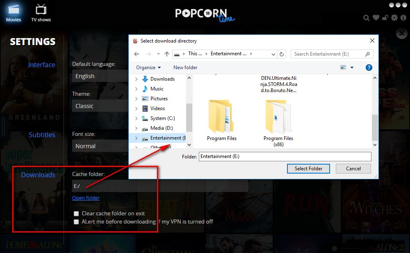This screenshot has height=253, width=410.
Task: Expand the Downloads tree node
Action: coord(136,79)
